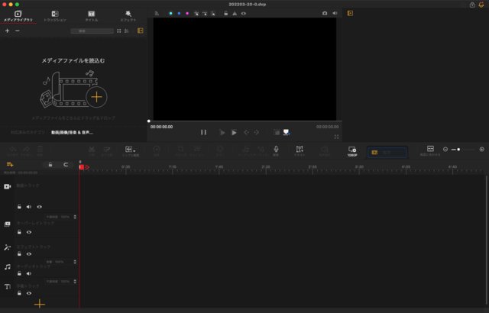Click the yellow export button
The width and height of the screenshot is (489, 313).
pos(387,152)
